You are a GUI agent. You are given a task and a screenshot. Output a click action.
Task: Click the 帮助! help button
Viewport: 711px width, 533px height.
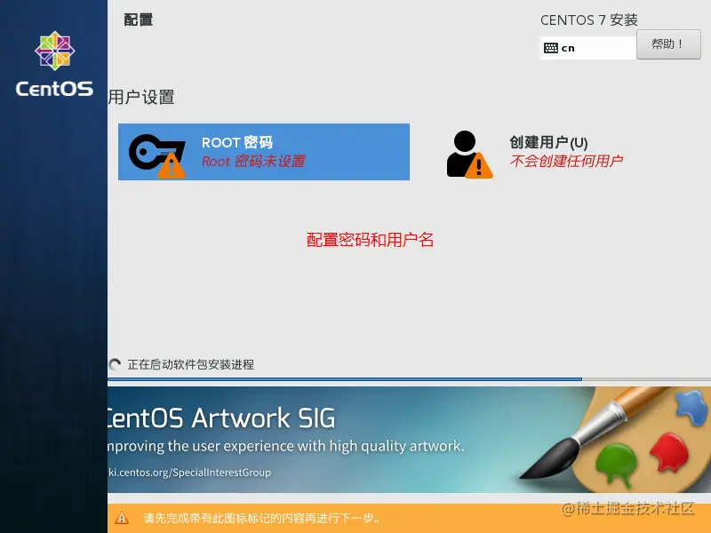pyautogui.click(x=668, y=44)
